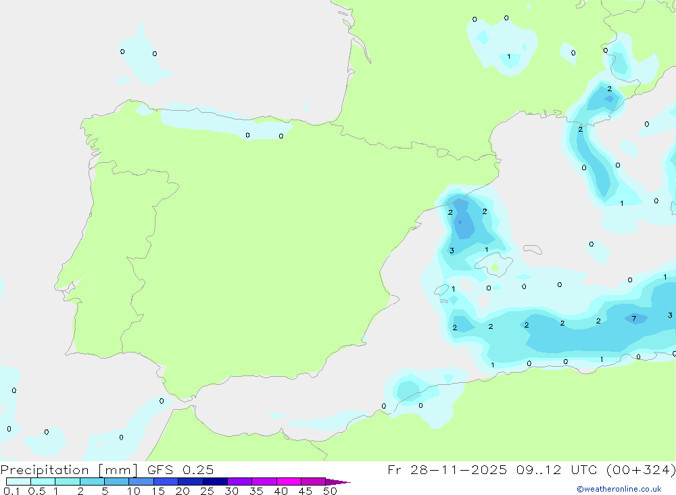Click the 25–30 mm navy legend swatch
676x495 pixels.
tap(215, 481)
